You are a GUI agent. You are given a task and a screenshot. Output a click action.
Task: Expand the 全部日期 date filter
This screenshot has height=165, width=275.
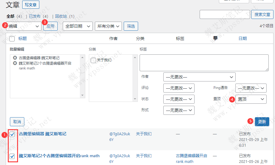(x=77, y=26)
